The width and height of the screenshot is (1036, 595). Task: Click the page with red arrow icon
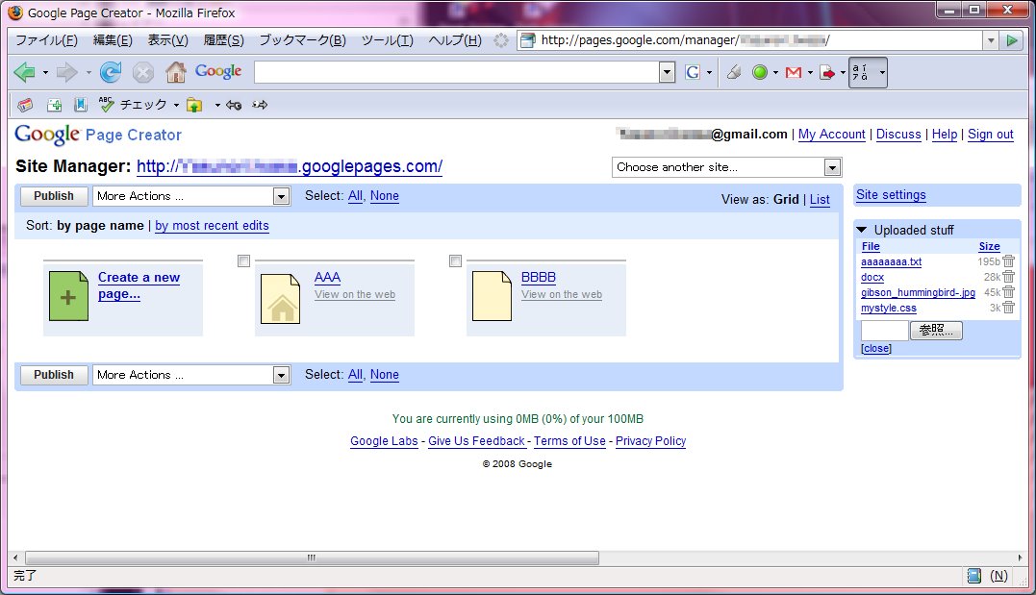pos(826,72)
